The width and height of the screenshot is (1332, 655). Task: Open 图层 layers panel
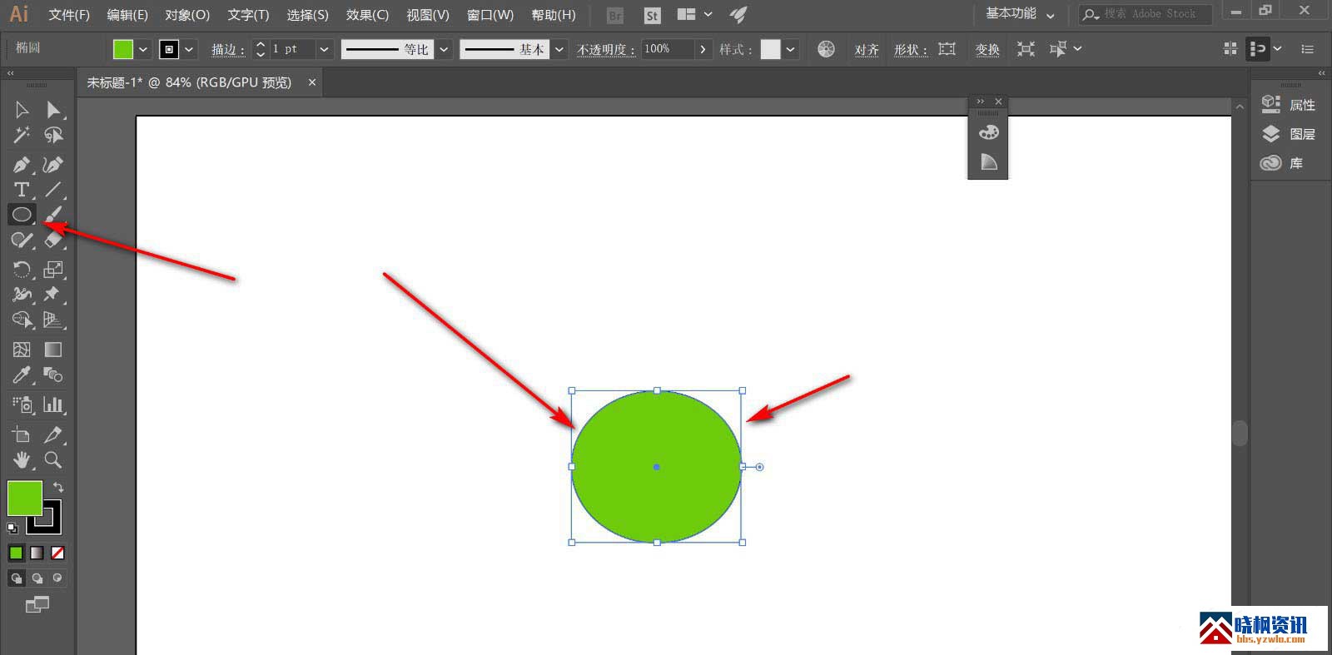point(1289,134)
